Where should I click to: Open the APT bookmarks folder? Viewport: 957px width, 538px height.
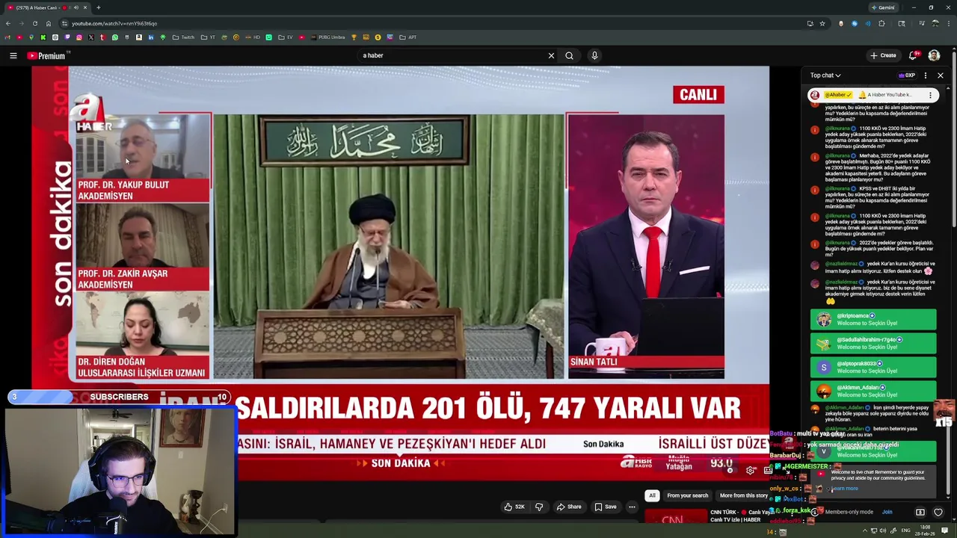point(407,37)
